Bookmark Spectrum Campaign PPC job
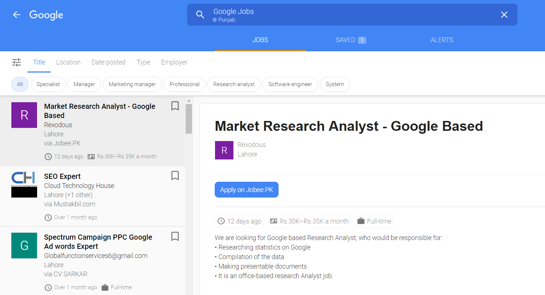 click(175, 237)
